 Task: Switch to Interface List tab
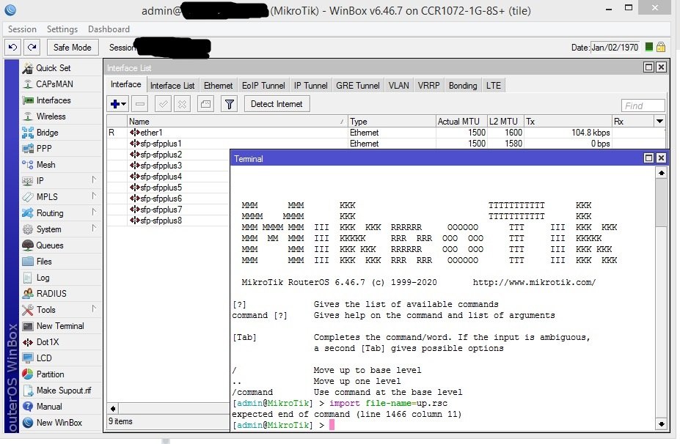[x=172, y=85]
